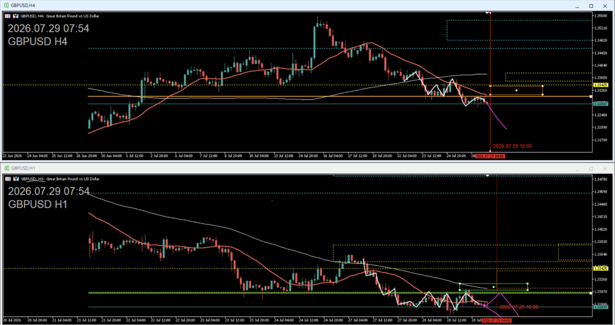Screen dimensions: 615x325
Task: Click the '22 Jun 2026' date on the H4 time axis
Action: (13, 156)
